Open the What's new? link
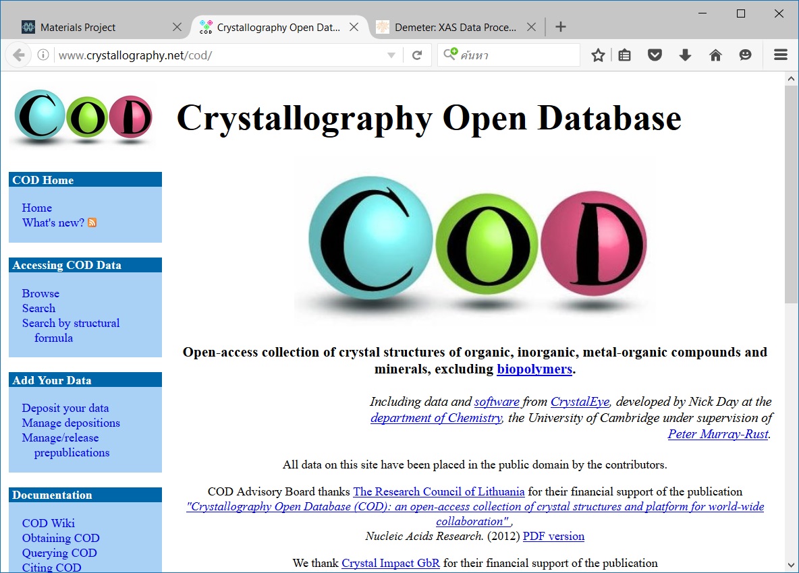 click(53, 222)
